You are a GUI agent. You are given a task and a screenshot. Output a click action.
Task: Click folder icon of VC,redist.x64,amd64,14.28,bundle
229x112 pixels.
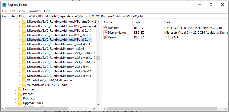24,80
